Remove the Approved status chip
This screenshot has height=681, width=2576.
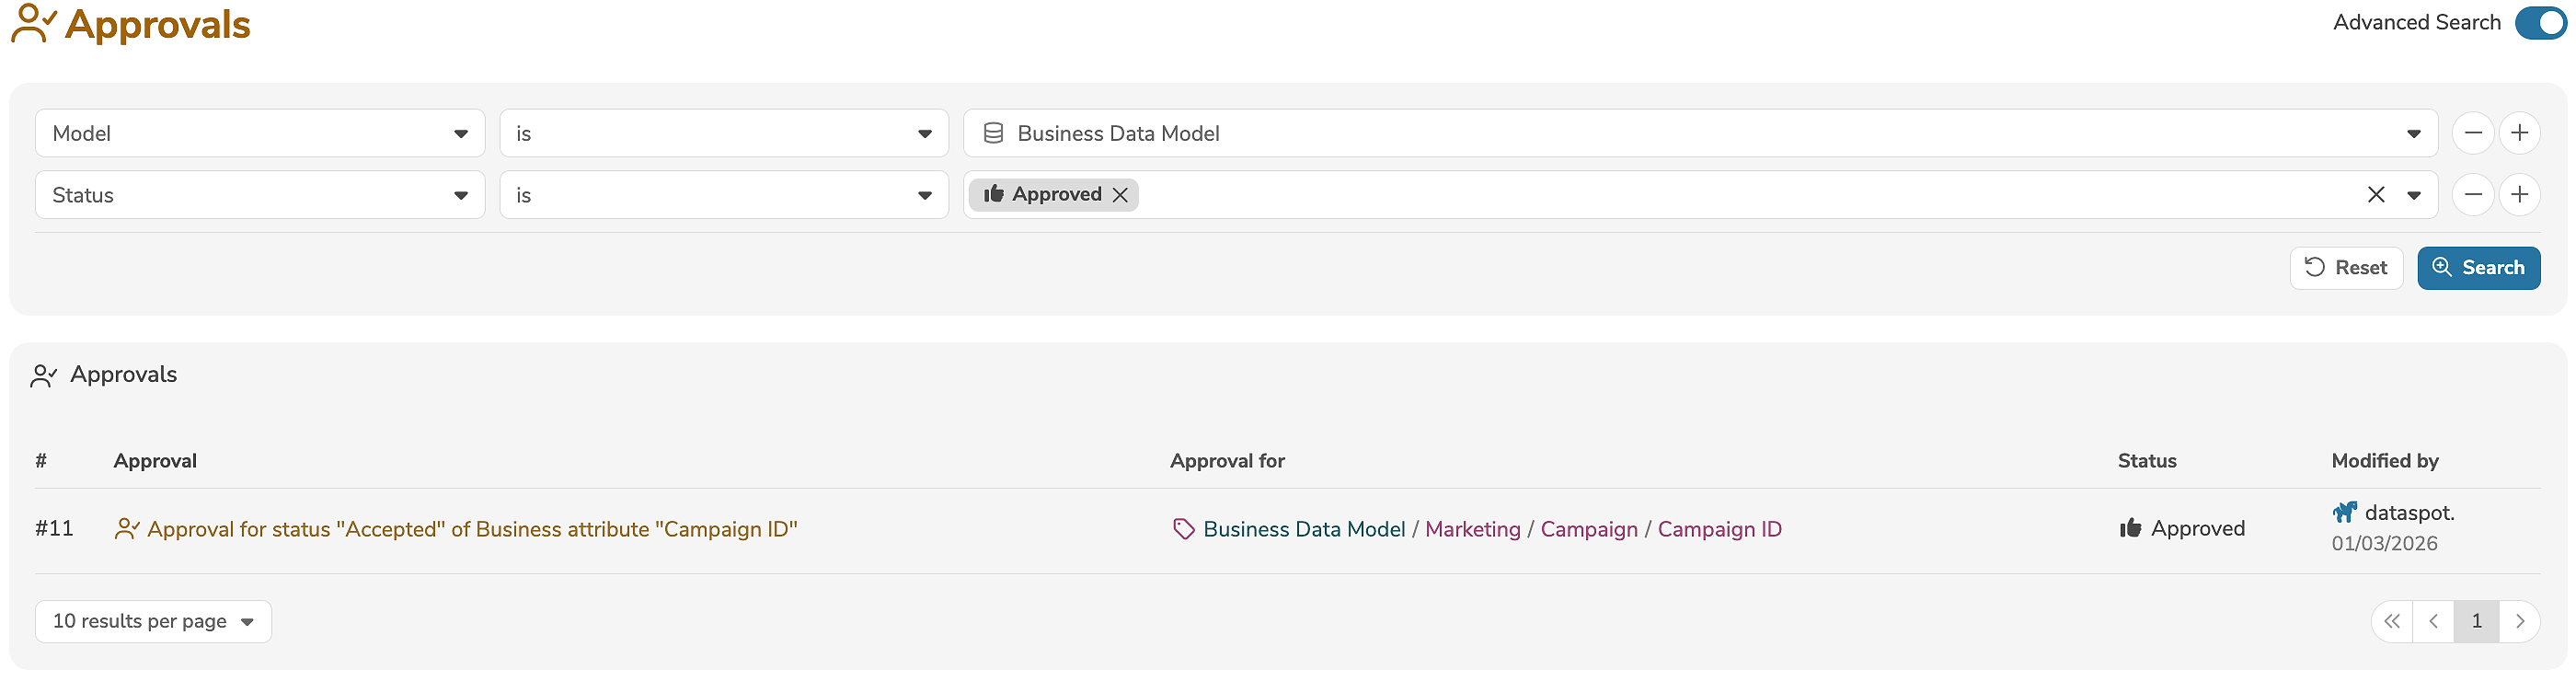(1120, 195)
